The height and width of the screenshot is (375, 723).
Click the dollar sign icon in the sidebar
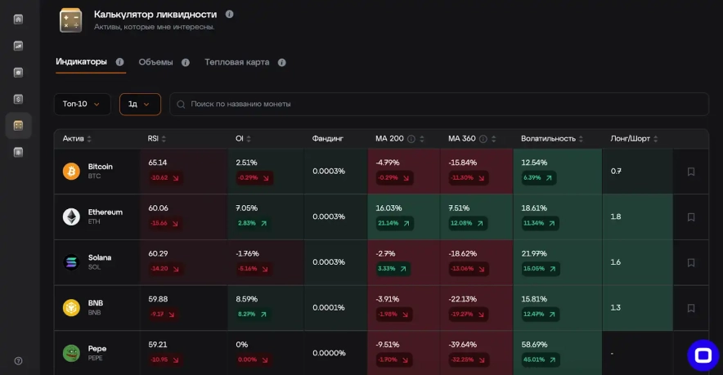coord(18,99)
